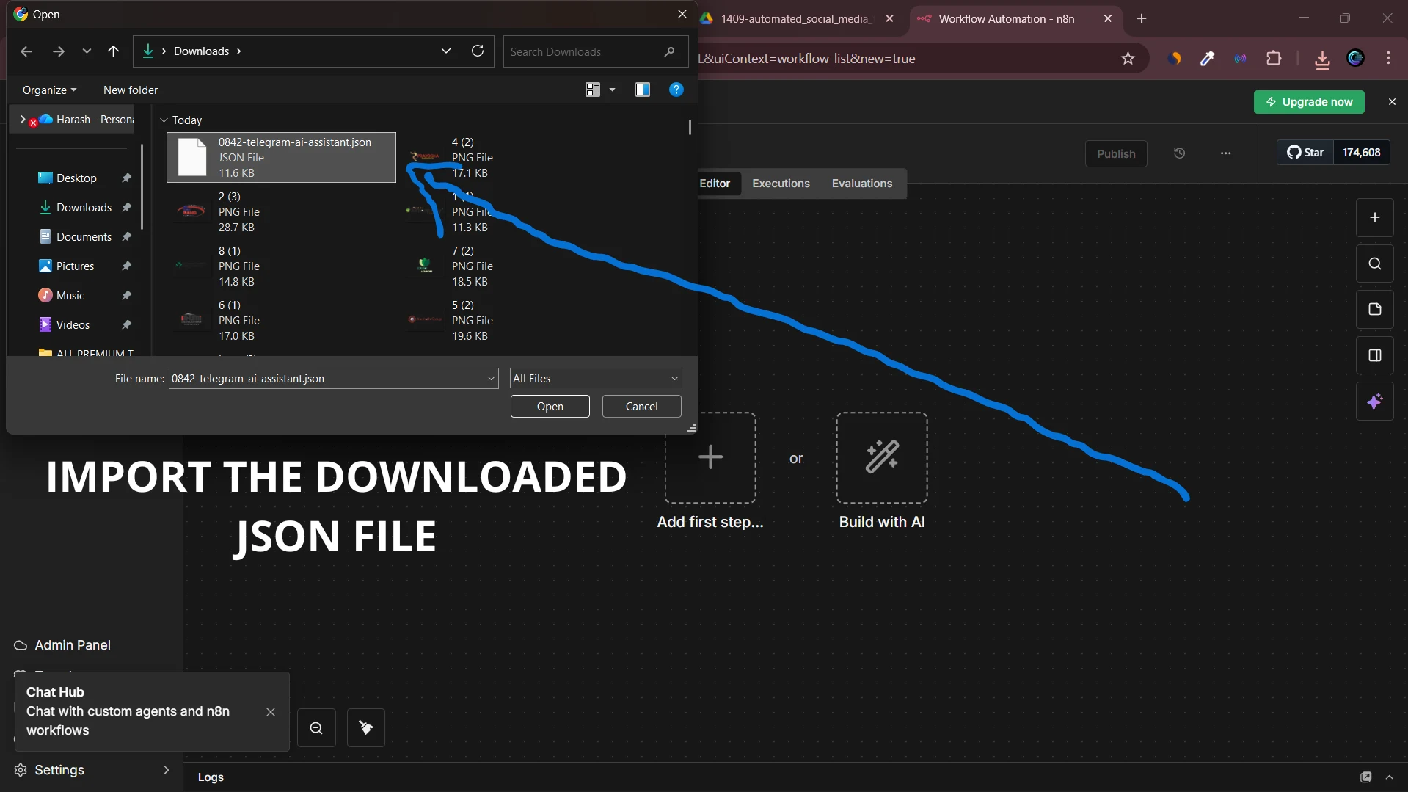Viewport: 1408px width, 792px height.
Task: Open the zoom search icon in right sidebar
Action: [x=1375, y=264]
